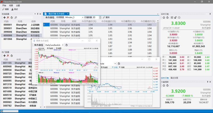Open the 视图 menu
Screen dimensions: 213x113
11,6
